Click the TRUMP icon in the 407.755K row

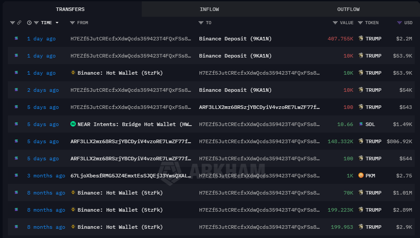pos(361,39)
